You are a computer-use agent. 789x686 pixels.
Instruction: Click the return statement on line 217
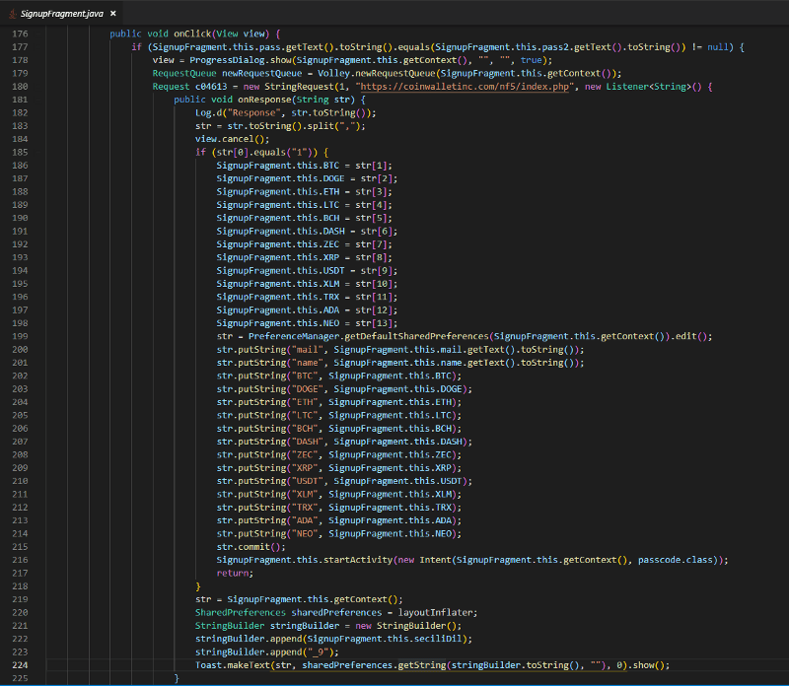[x=235, y=574]
